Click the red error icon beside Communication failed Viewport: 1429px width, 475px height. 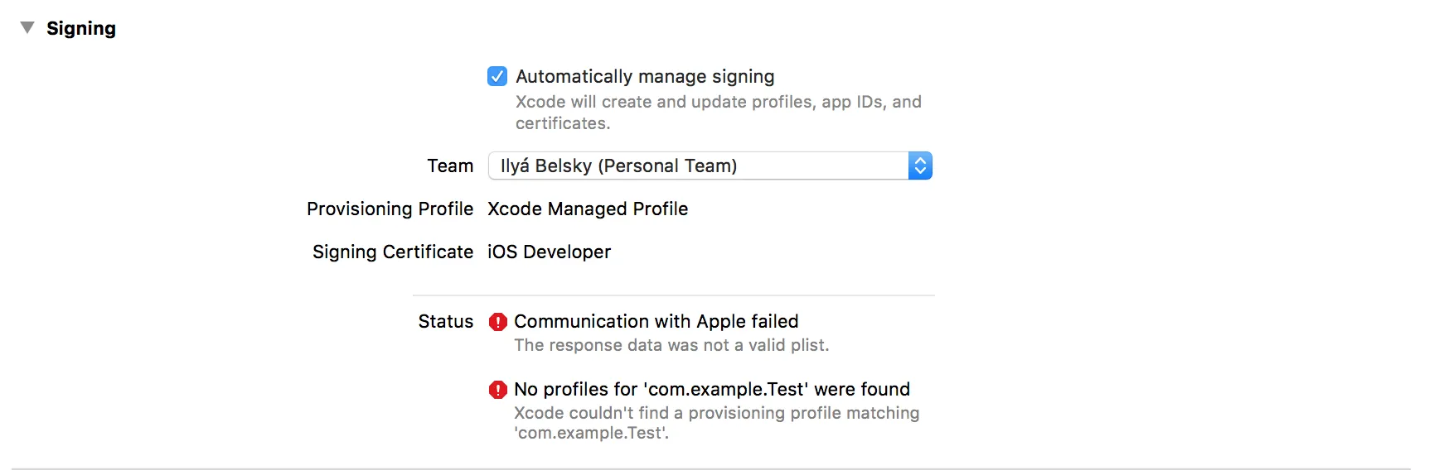498,322
